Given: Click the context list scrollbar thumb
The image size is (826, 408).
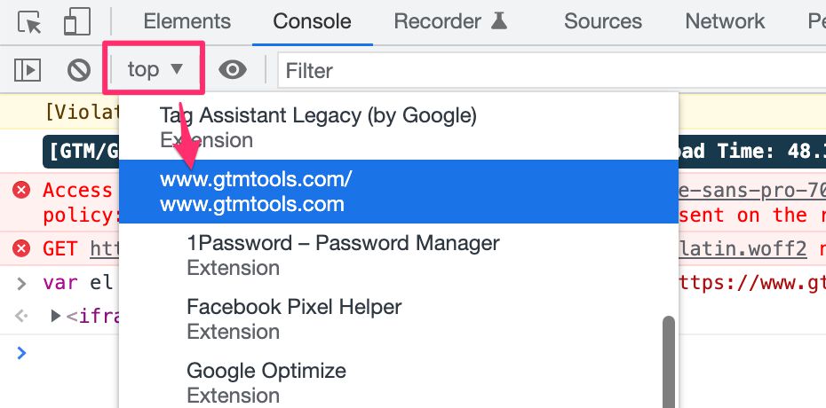Looking at the screenshot, I should 669,362.
